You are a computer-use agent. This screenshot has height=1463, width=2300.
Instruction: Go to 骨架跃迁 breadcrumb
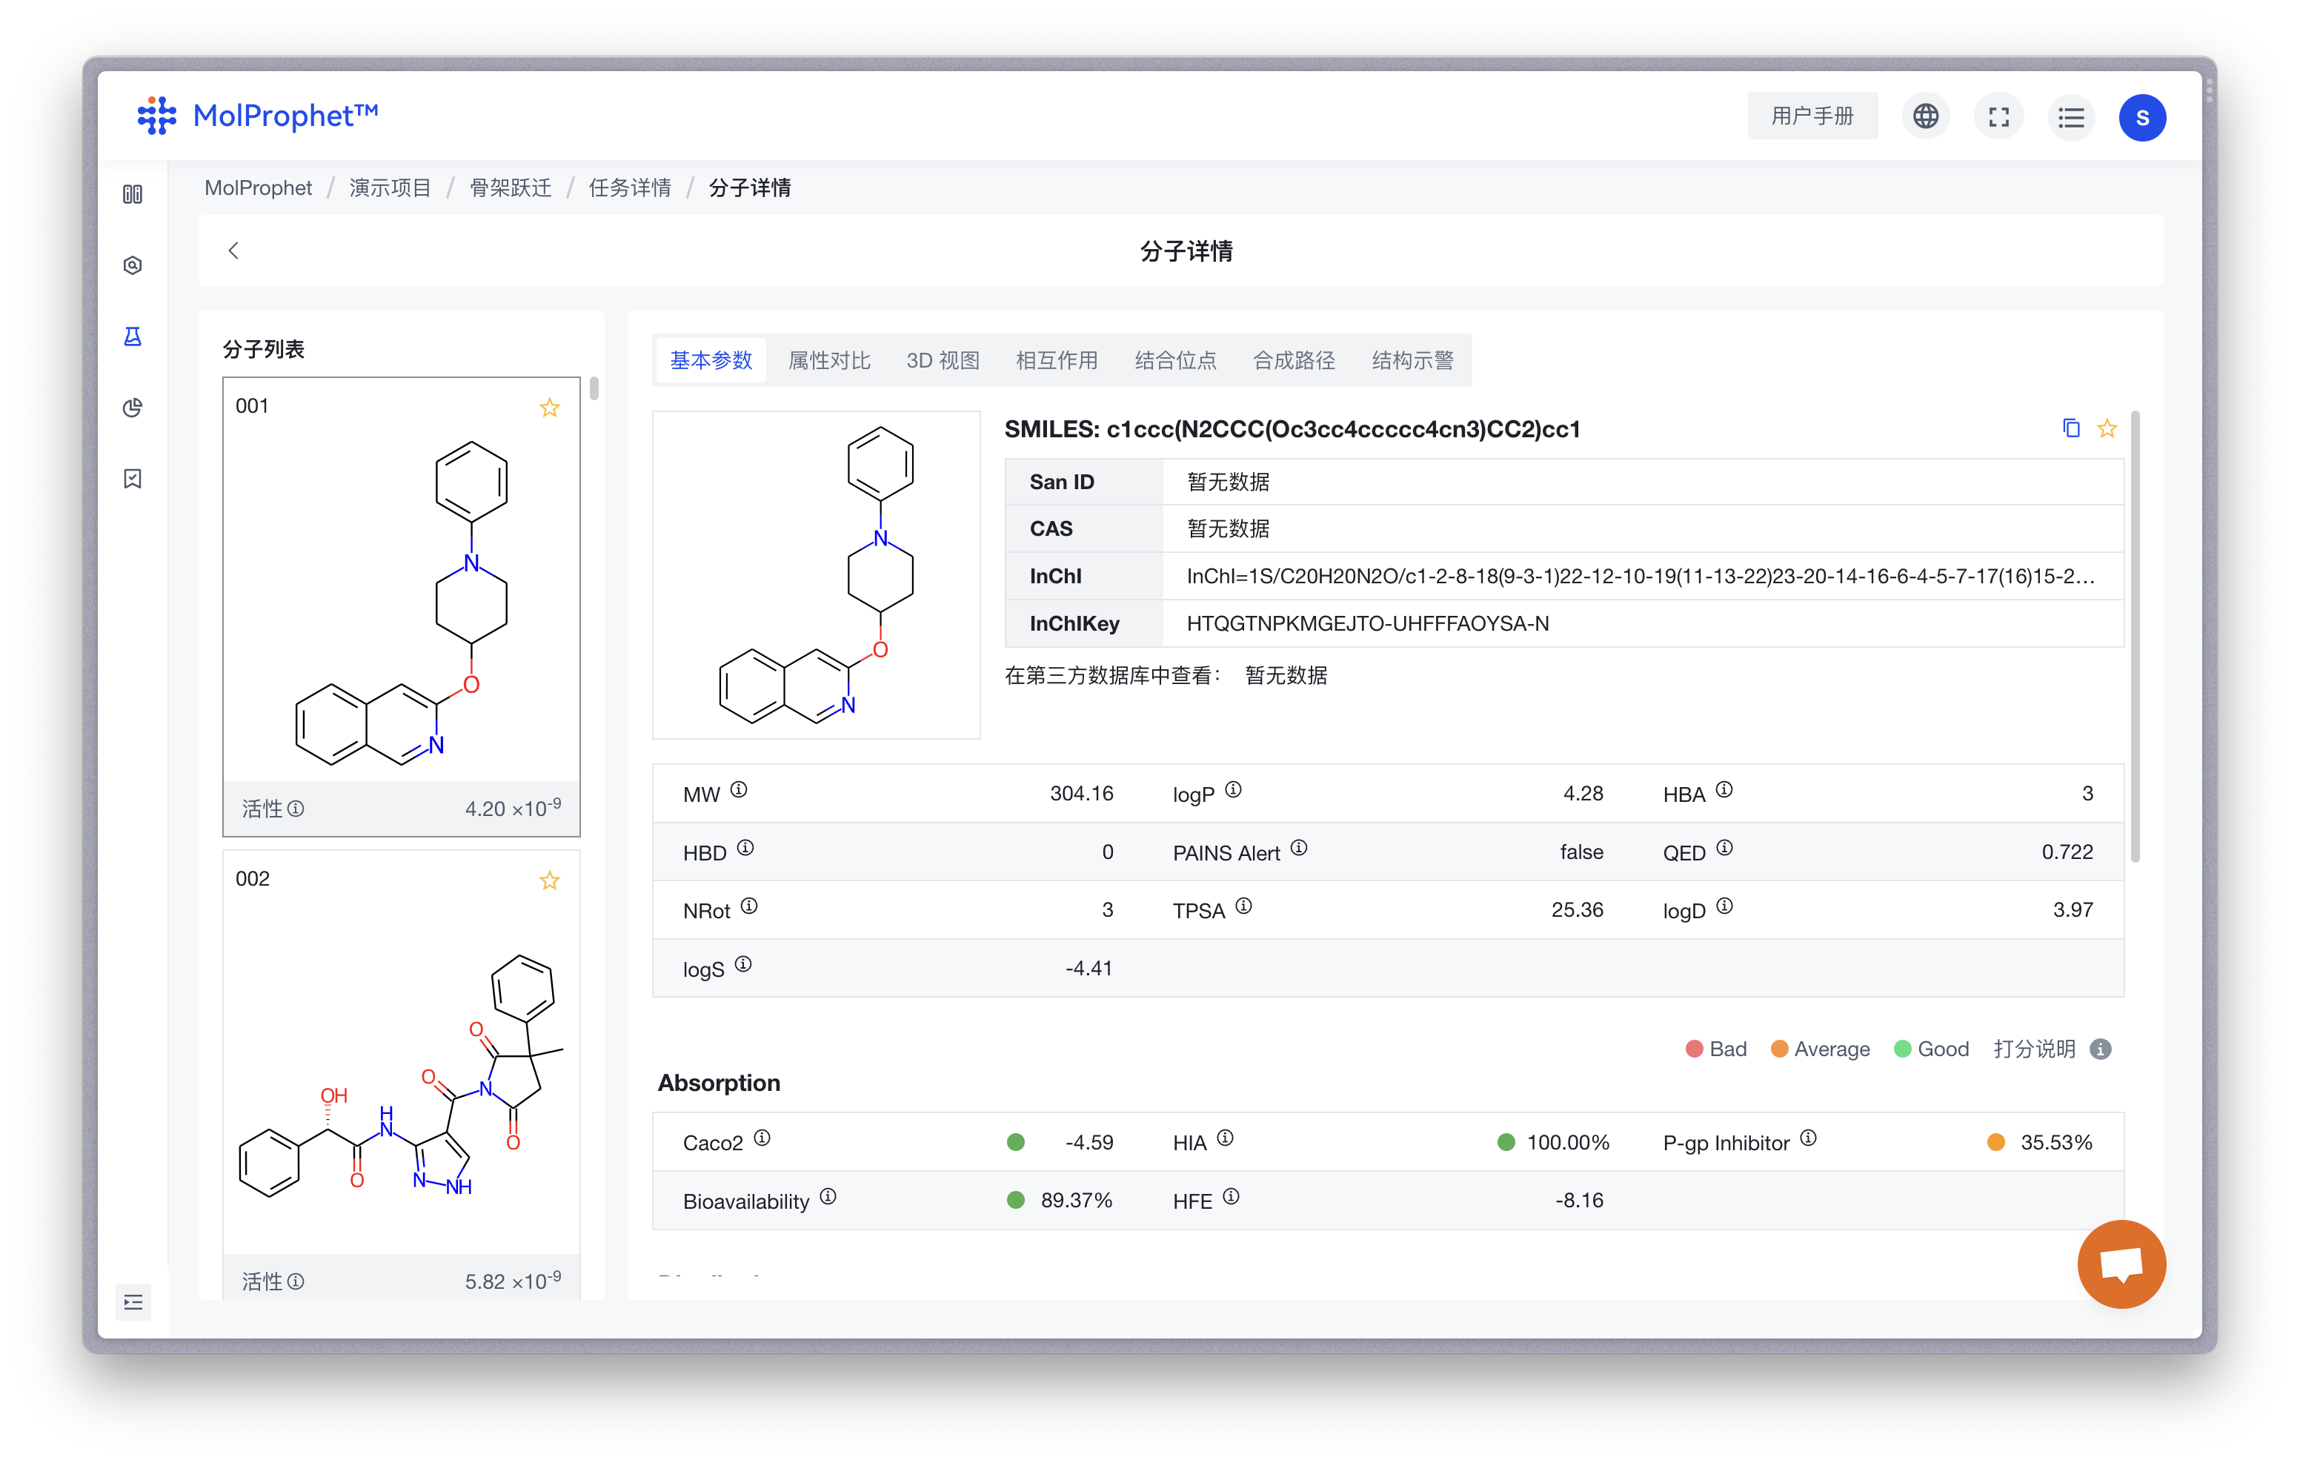(x=510, y=188)
